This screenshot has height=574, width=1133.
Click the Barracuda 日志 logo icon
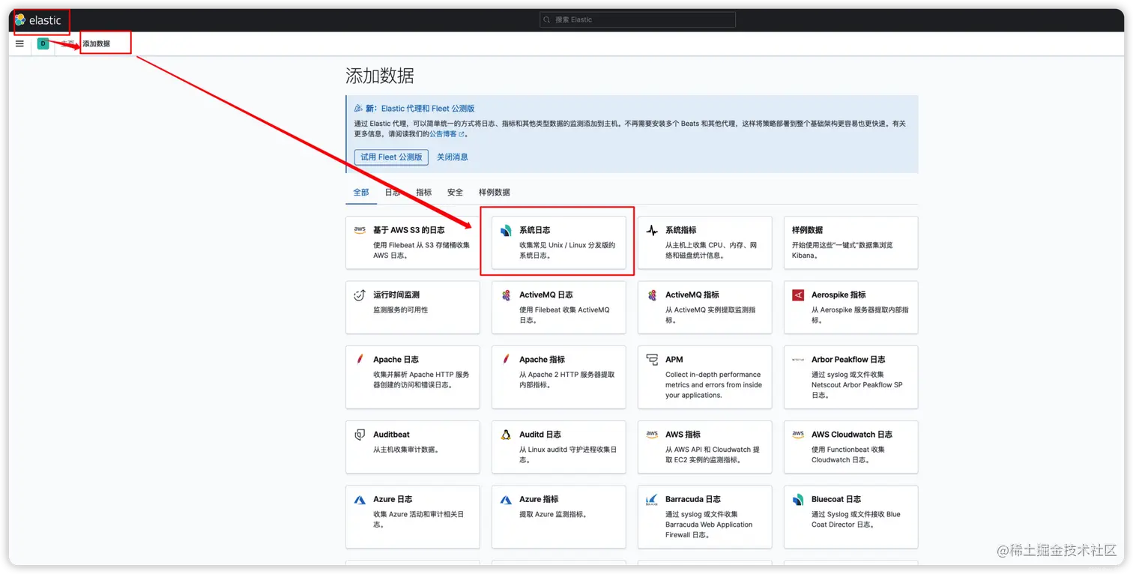(652, 499)
